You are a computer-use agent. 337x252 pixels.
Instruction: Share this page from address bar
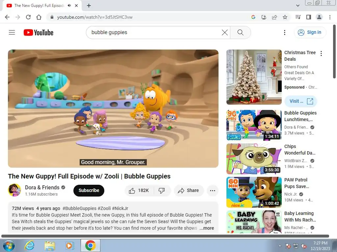pos(274,17)
